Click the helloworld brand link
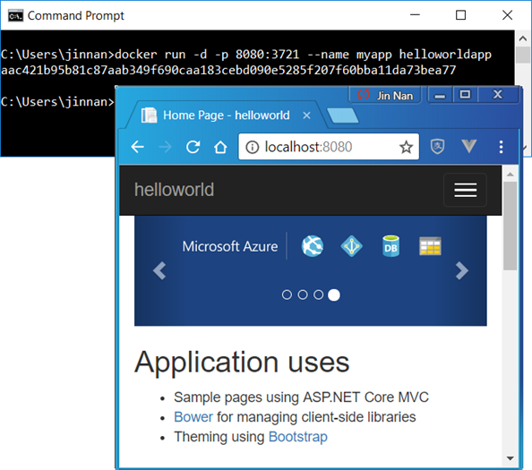 click(174, 190)
